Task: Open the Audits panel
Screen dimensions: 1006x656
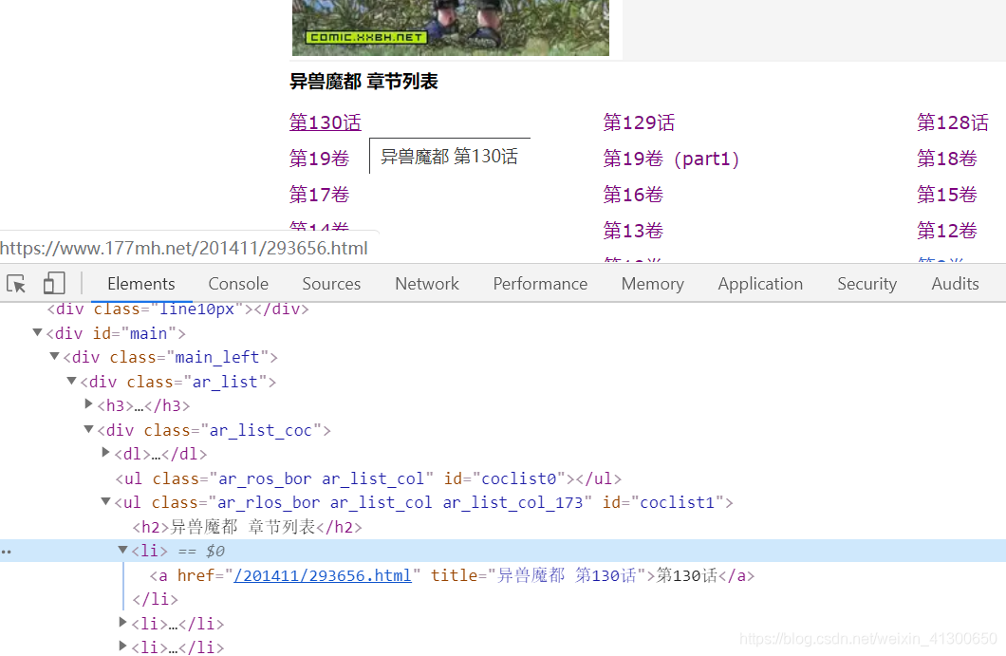Action: click(955, 283)
